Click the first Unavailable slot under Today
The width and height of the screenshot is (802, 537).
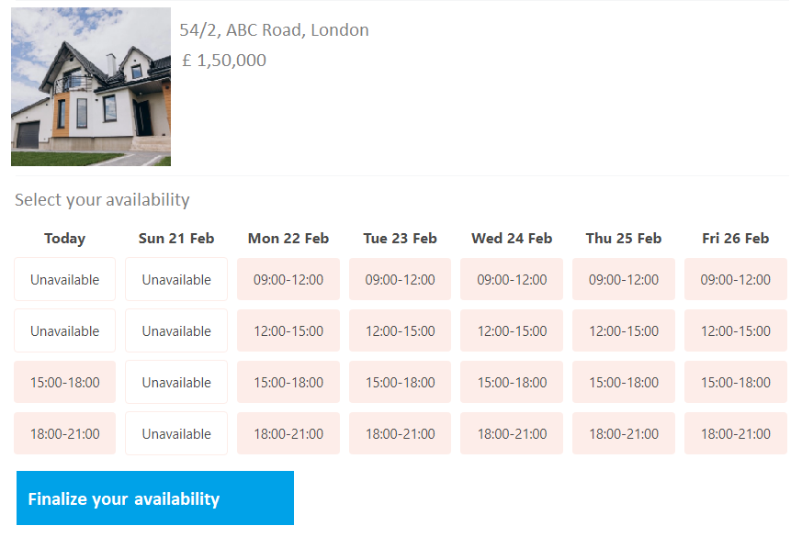click(x=65, y=279)
